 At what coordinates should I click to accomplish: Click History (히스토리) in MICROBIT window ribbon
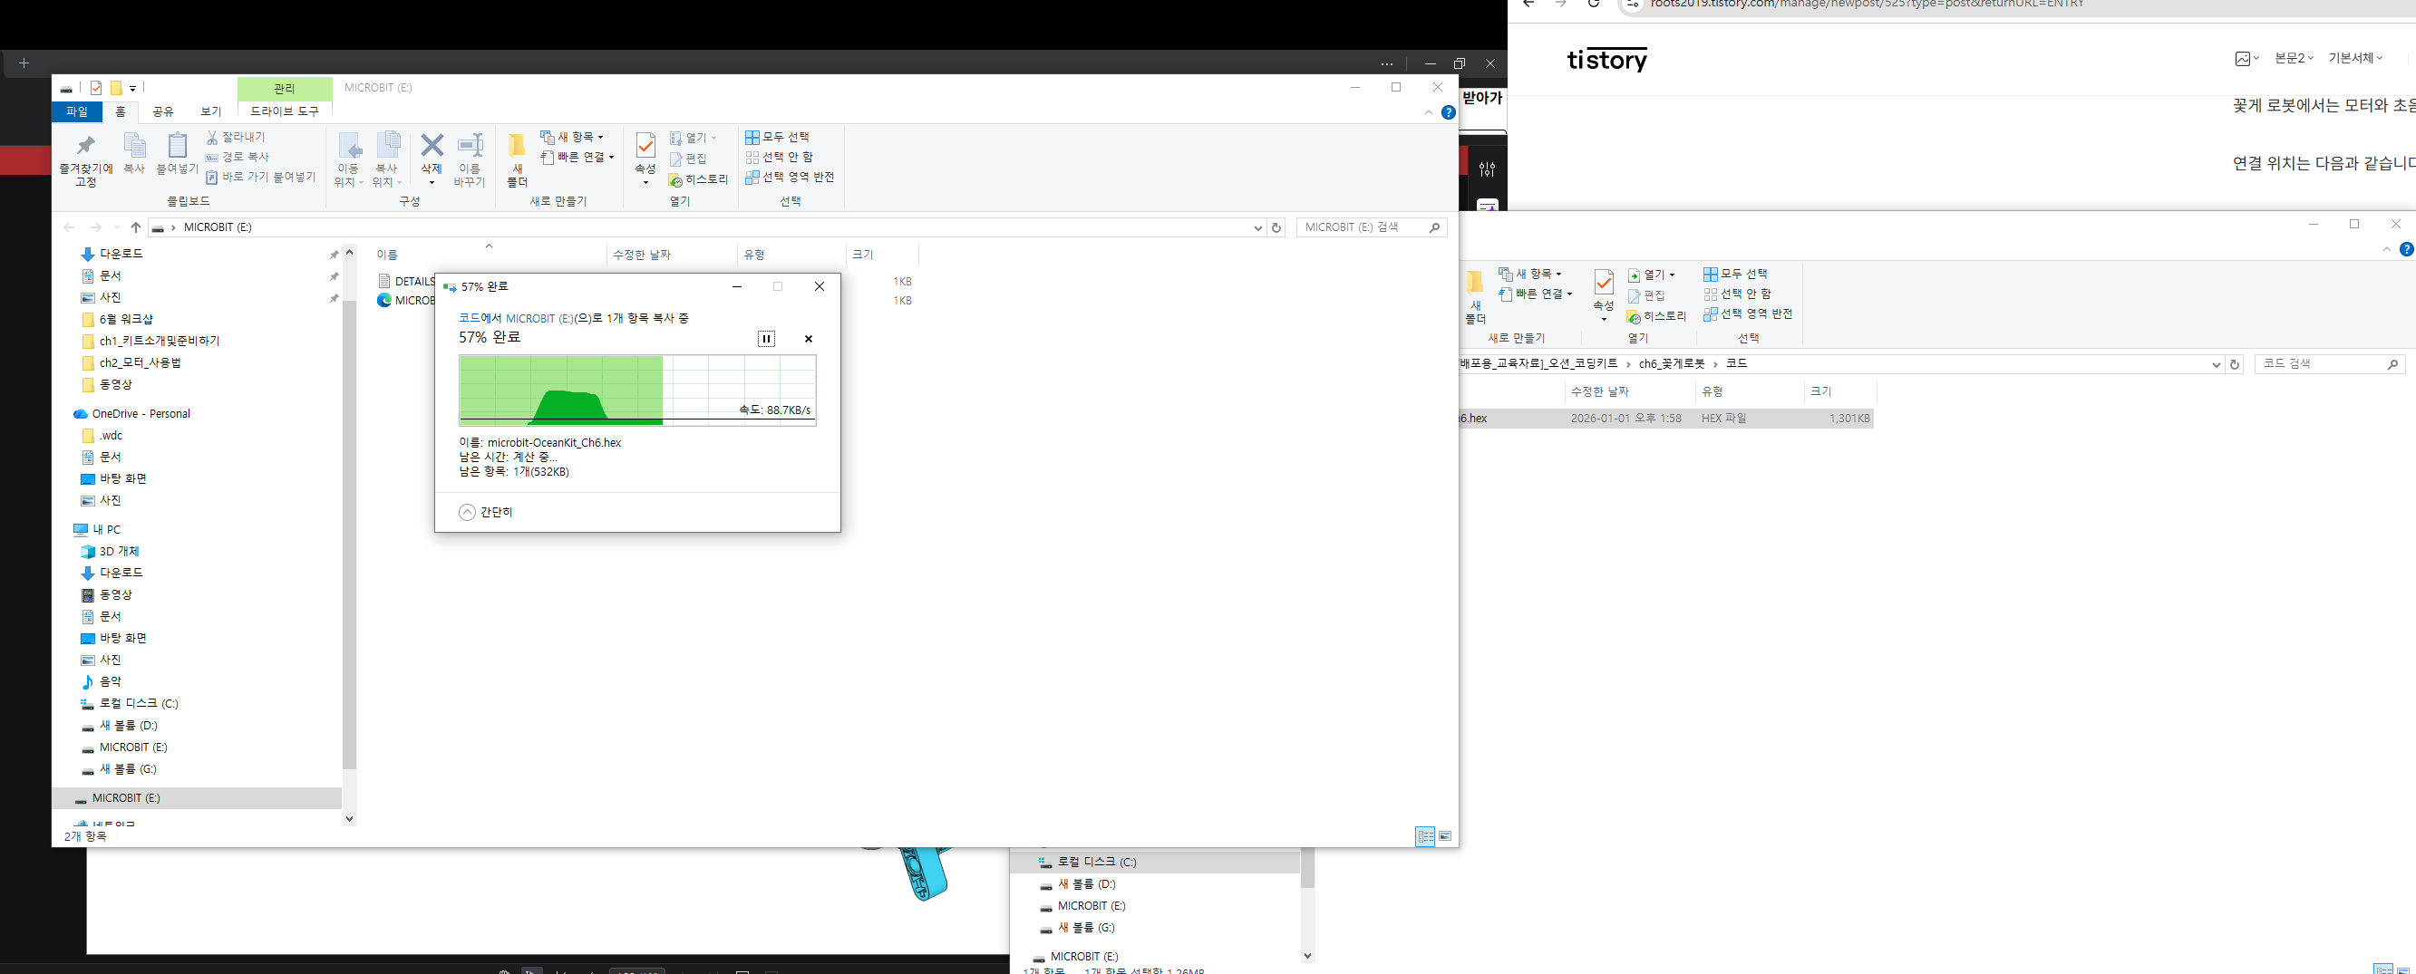tap(698, 179)
